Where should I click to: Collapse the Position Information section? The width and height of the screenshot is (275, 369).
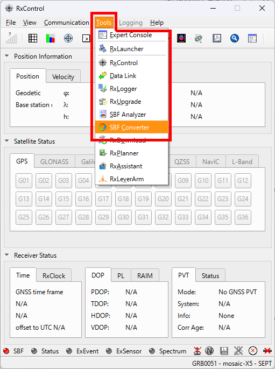click(x=7, y=56)
